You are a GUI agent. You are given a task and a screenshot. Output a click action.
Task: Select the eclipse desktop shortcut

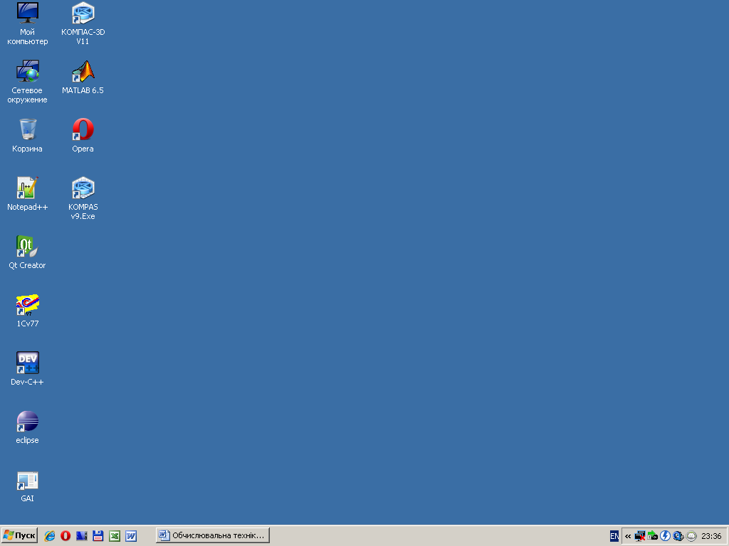point(28,427)
